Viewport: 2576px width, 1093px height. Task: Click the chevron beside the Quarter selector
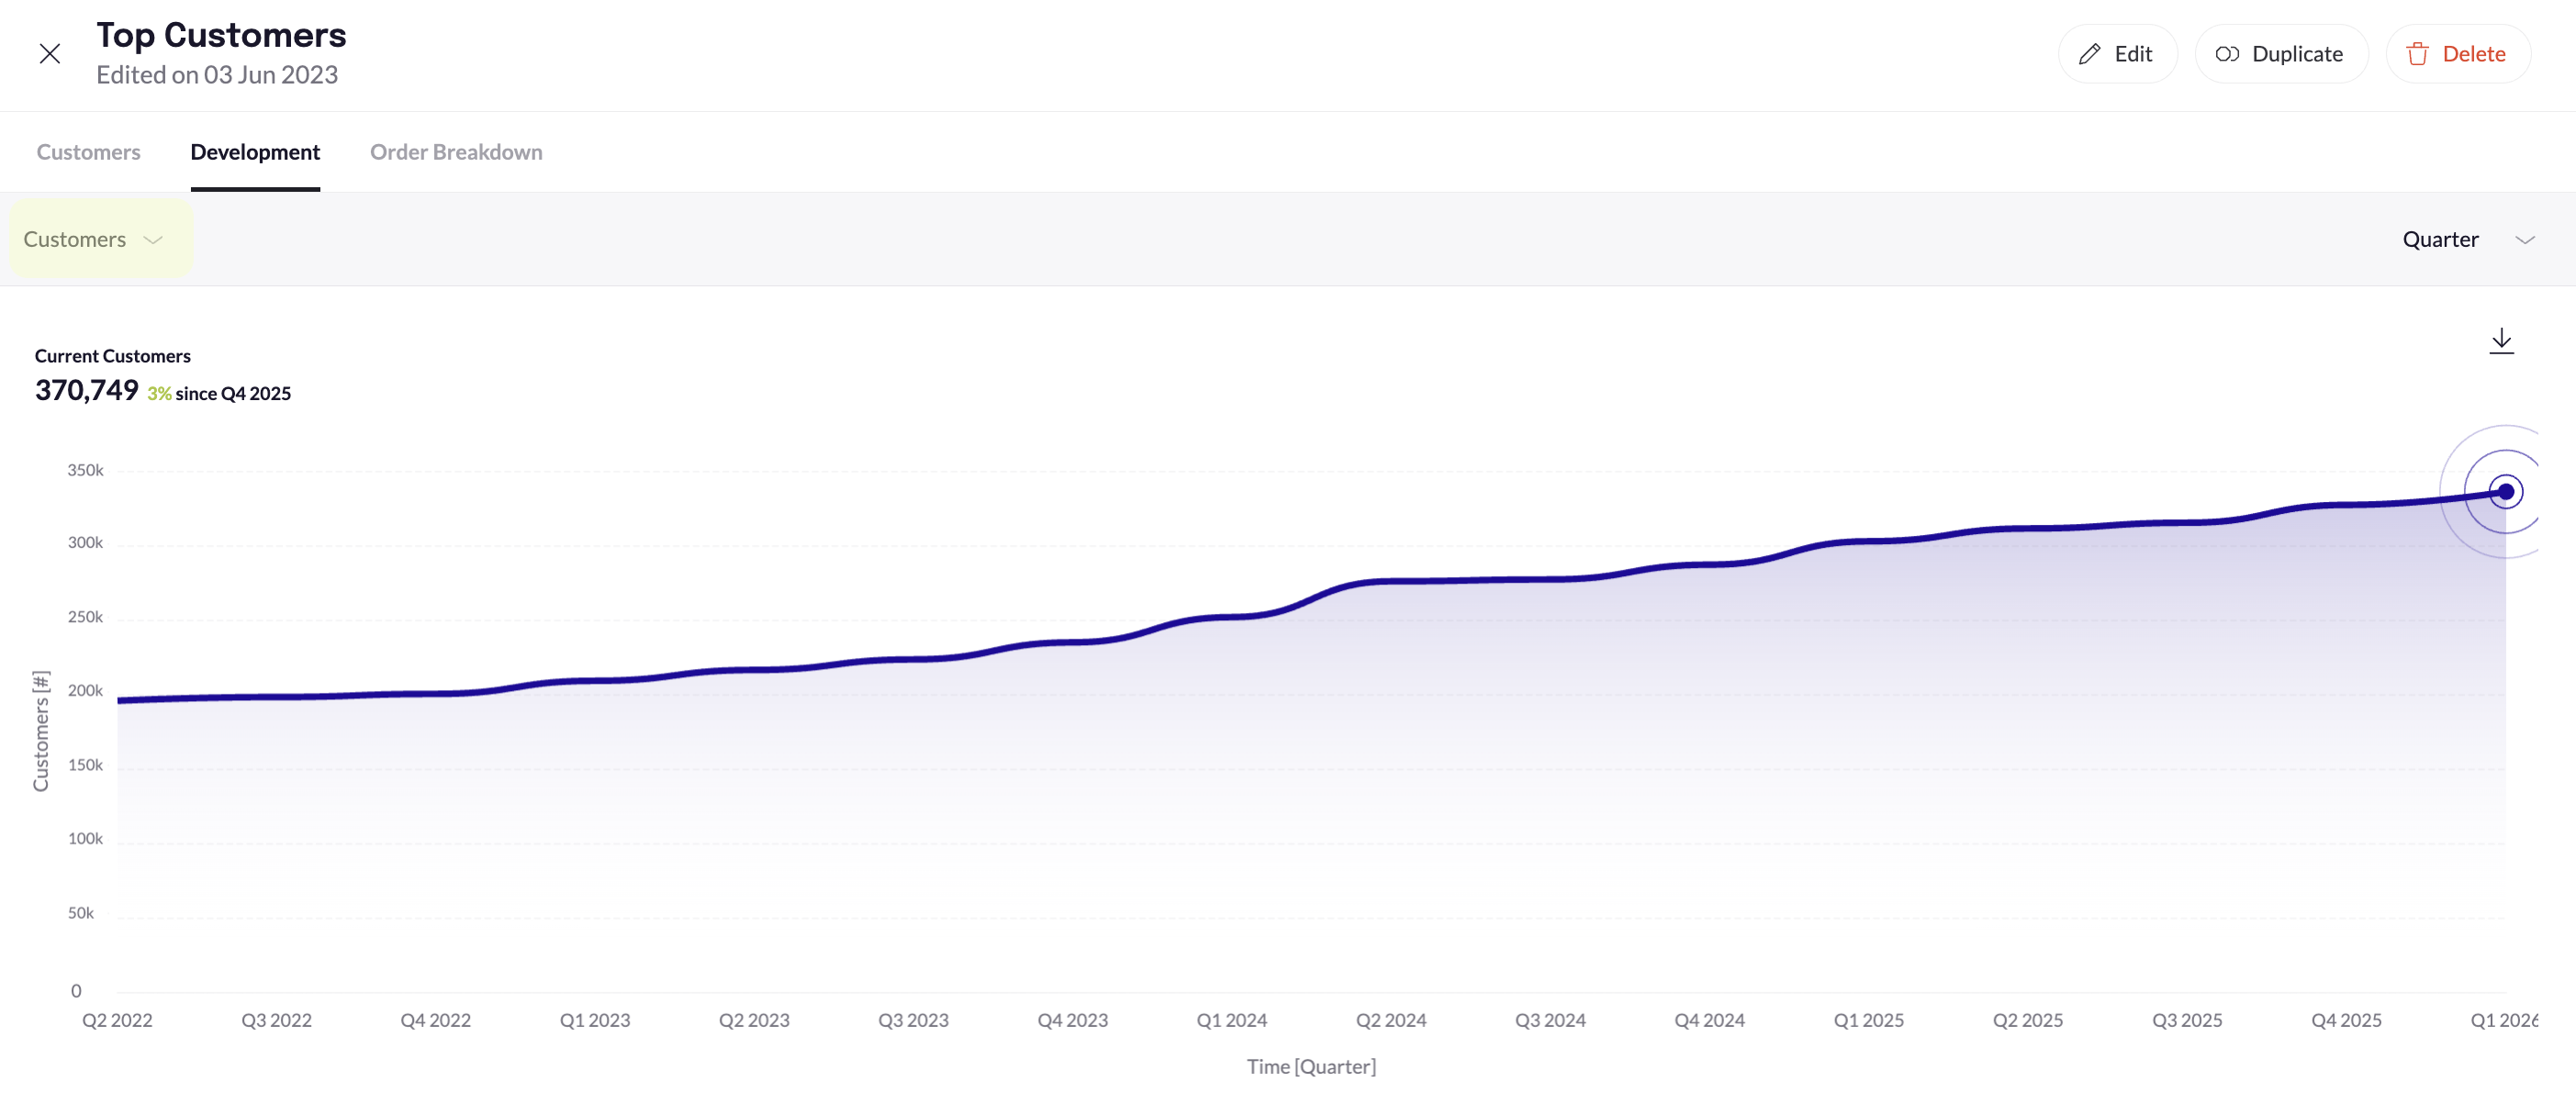(2525, 239)
